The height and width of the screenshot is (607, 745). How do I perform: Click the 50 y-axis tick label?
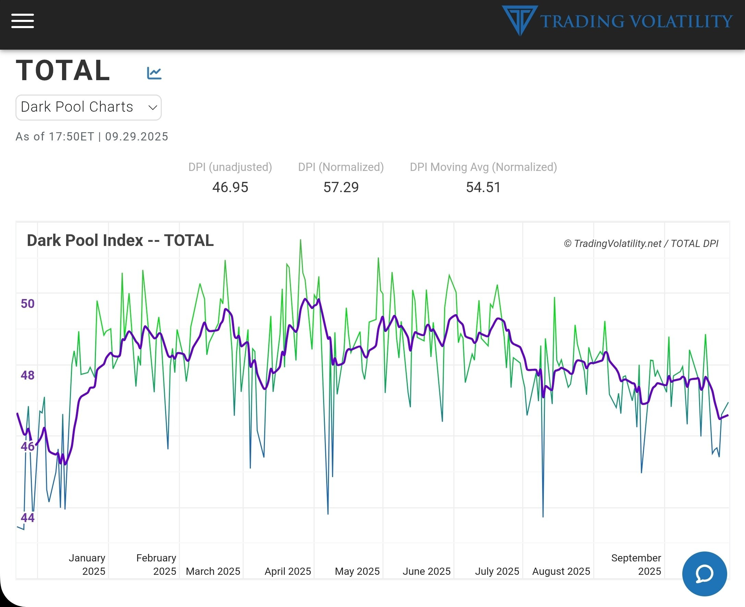28,303
